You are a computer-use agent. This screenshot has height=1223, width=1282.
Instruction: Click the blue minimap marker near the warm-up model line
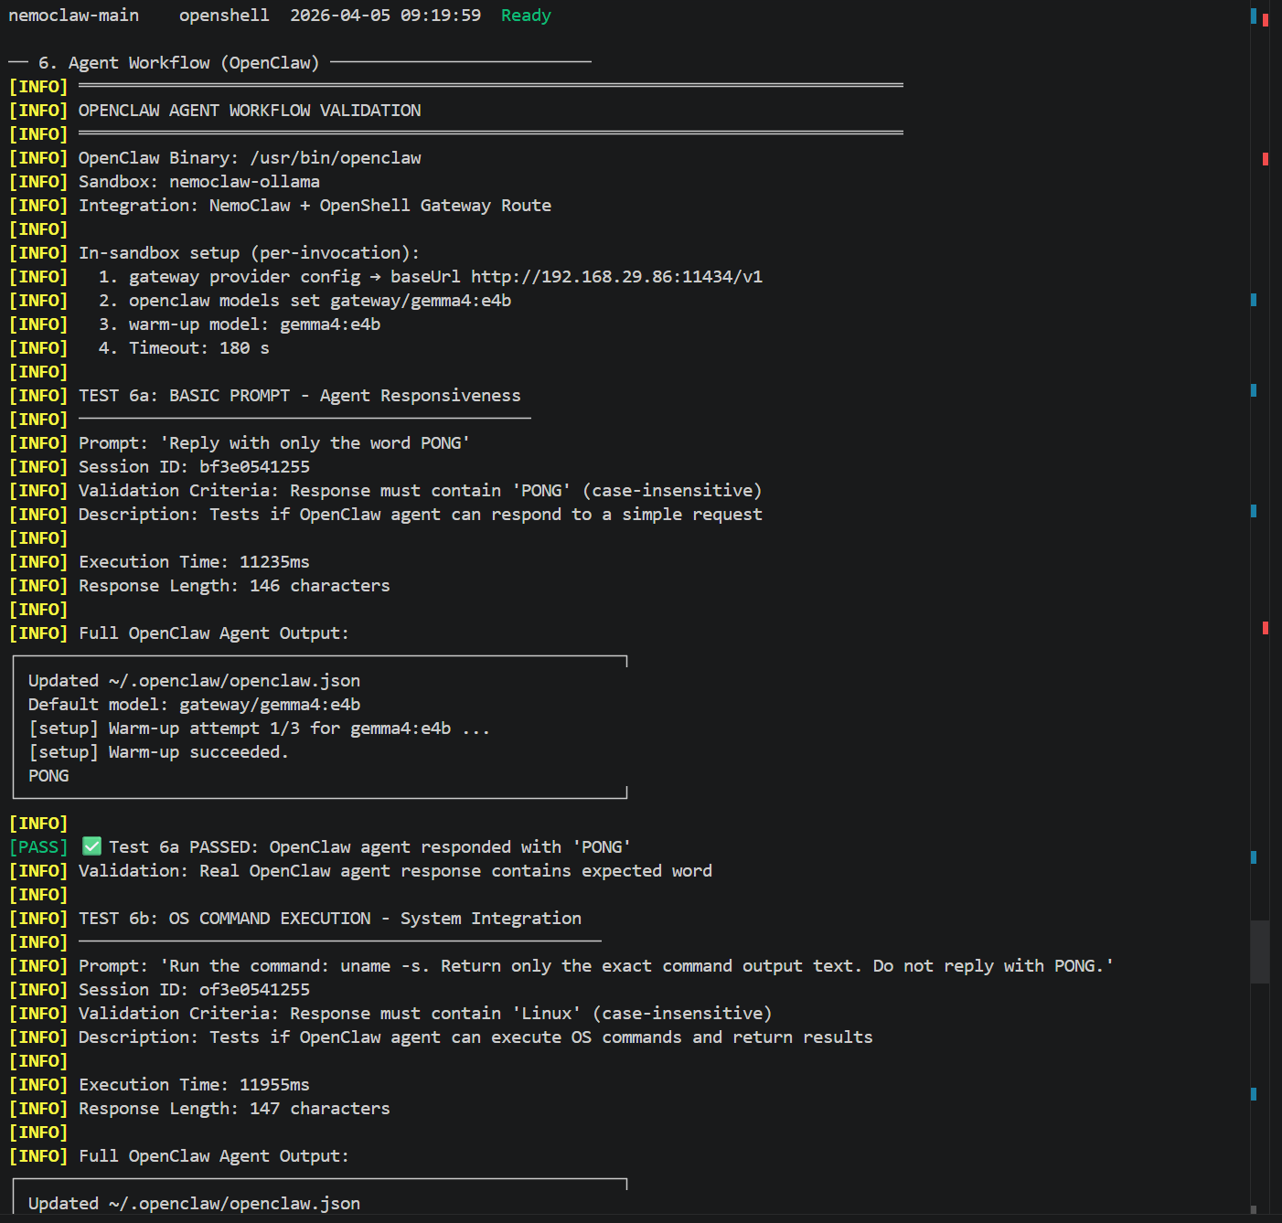pos(1254,302)
